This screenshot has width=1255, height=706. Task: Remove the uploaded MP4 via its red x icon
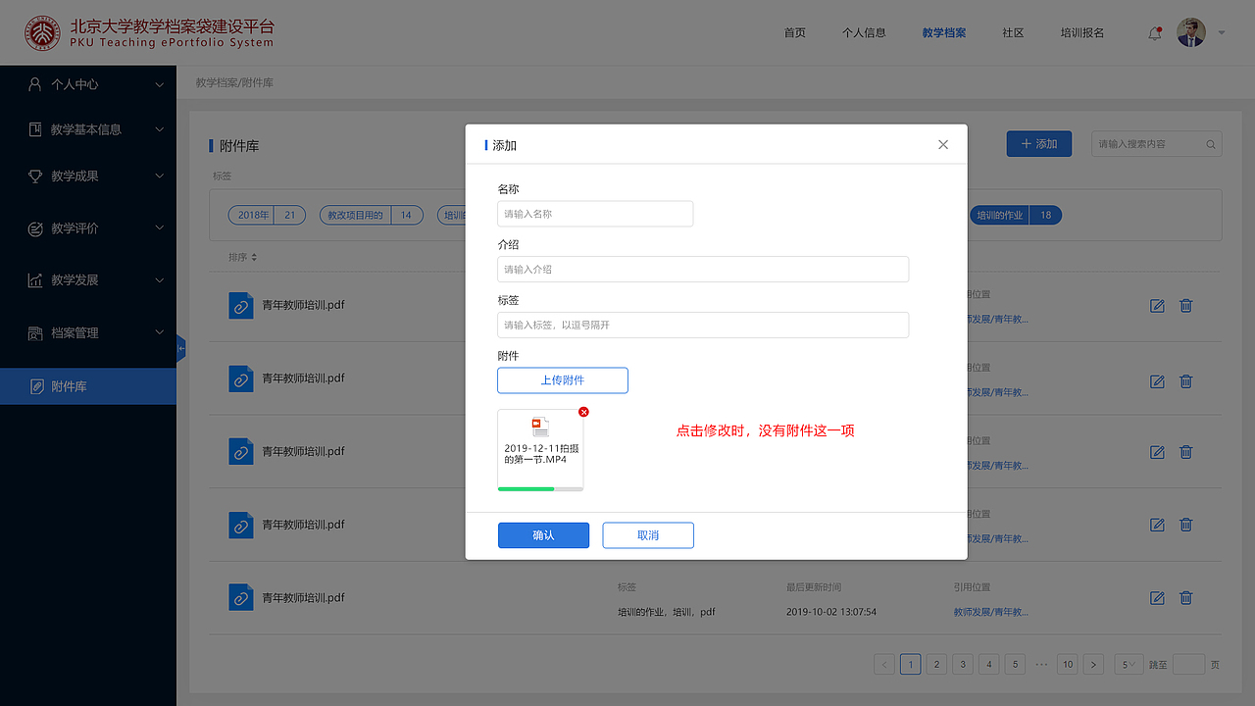[x=583, y=412]
